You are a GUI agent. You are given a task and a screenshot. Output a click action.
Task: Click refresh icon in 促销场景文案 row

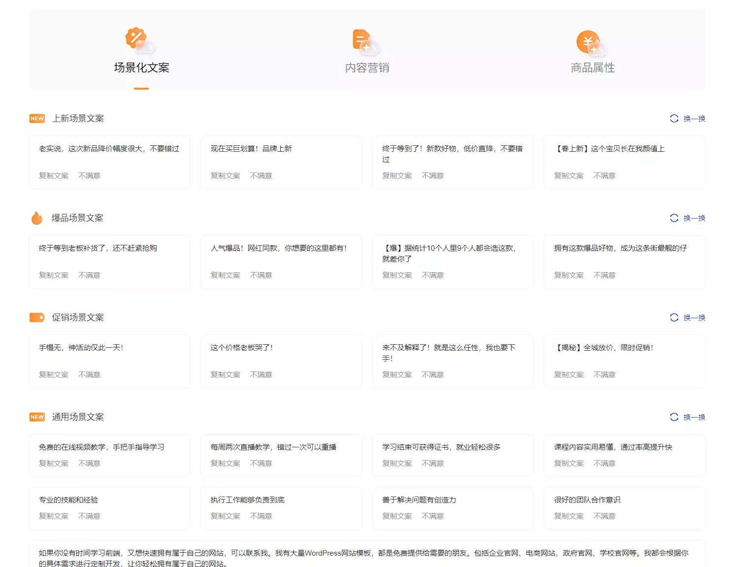pyautogui.click(x=674, y=318)
